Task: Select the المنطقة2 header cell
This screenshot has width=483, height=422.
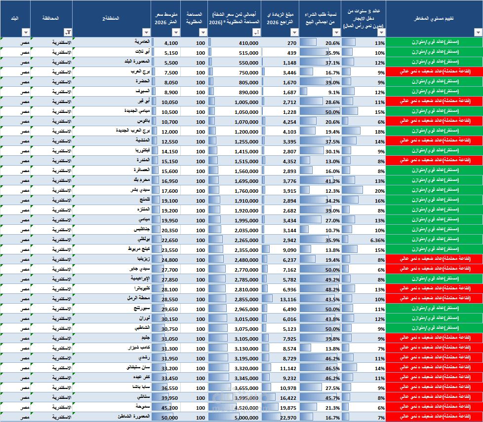Action: [x=112, y=19]
